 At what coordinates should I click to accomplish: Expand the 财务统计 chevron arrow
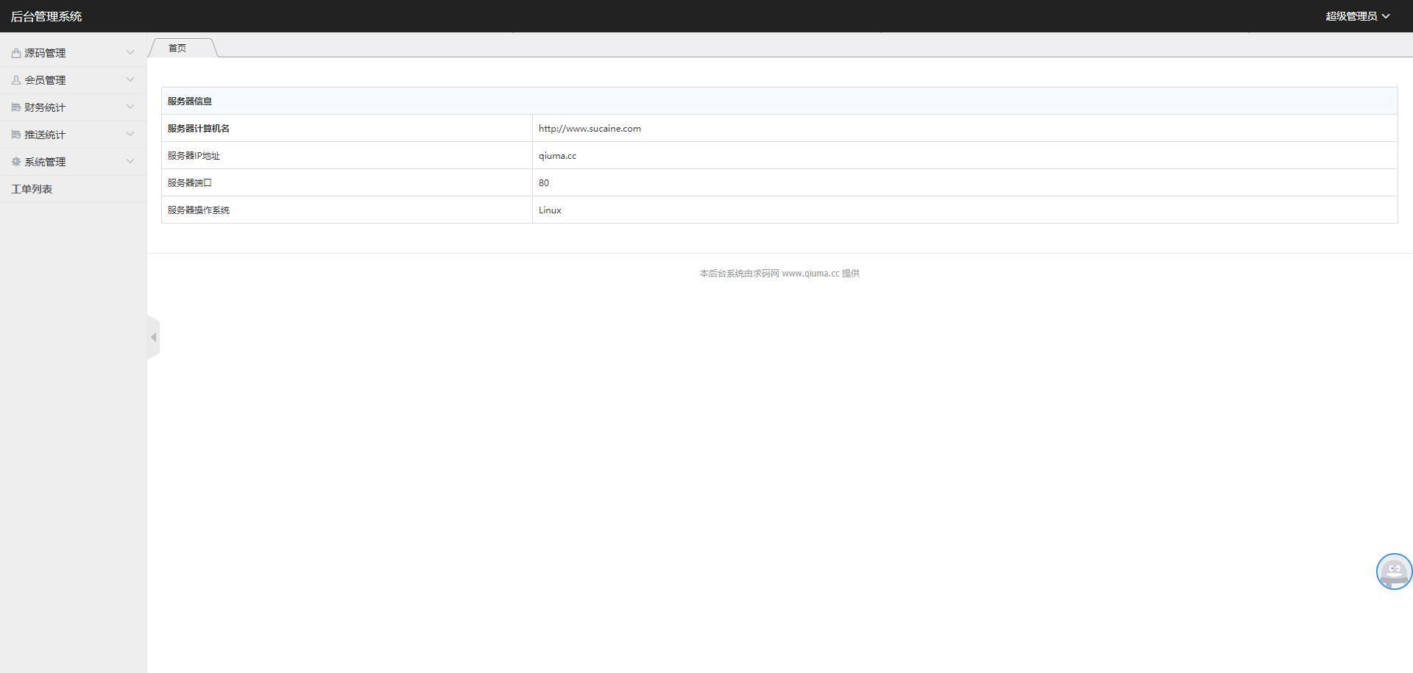tap(130, 107)
